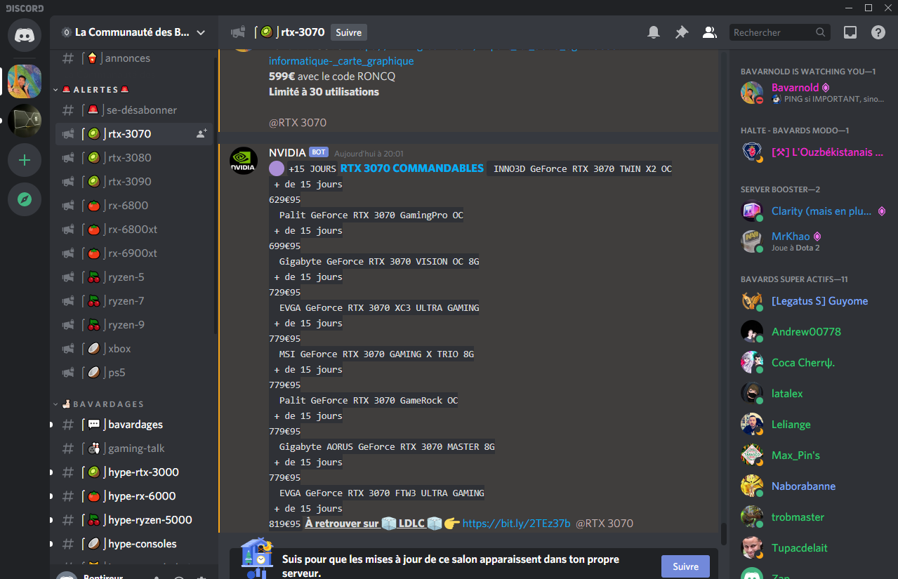Image resolution: width=898 pixels, height=579 pixels.
Task: Click channel list scrollbar
Action: (x=215, y=197)
